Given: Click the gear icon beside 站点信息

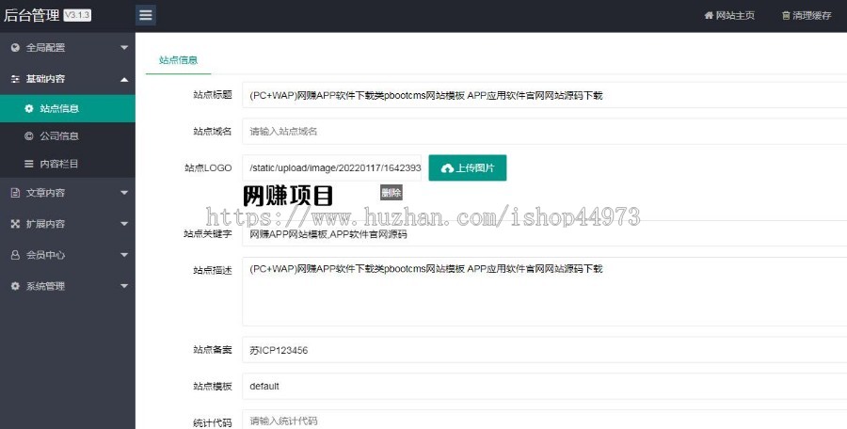Looking at the screenshot, I should [x=29, y=108].
